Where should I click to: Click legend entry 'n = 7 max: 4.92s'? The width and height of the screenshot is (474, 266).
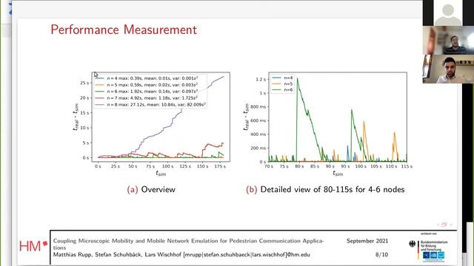(147, 98)
